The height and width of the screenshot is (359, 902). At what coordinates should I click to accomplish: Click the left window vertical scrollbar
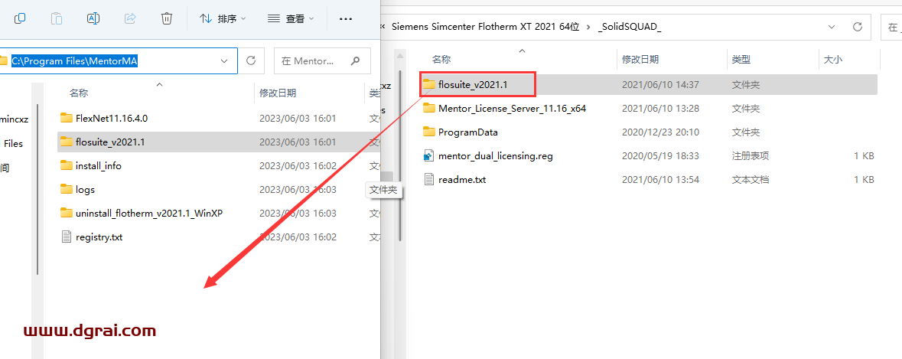37,189
